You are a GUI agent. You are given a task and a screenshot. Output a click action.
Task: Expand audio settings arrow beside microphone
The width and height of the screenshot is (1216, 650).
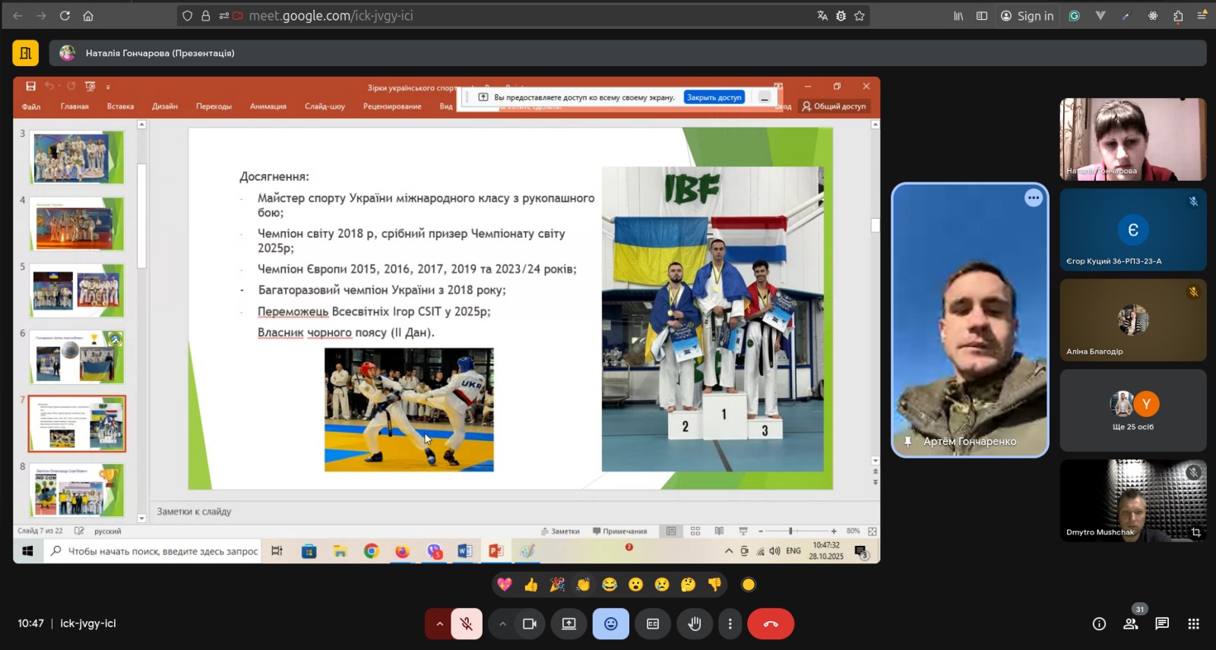pyautogui.click(x=439, y=623)
